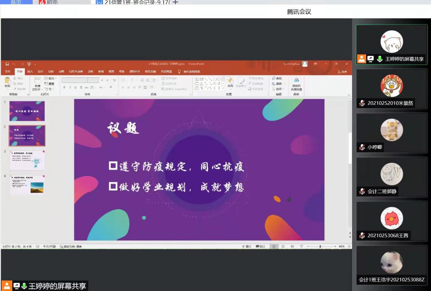Click the Save icon in quick access toolbar
Image resolution: width=431 pixels, height=291 pixels.
[7, 64]
